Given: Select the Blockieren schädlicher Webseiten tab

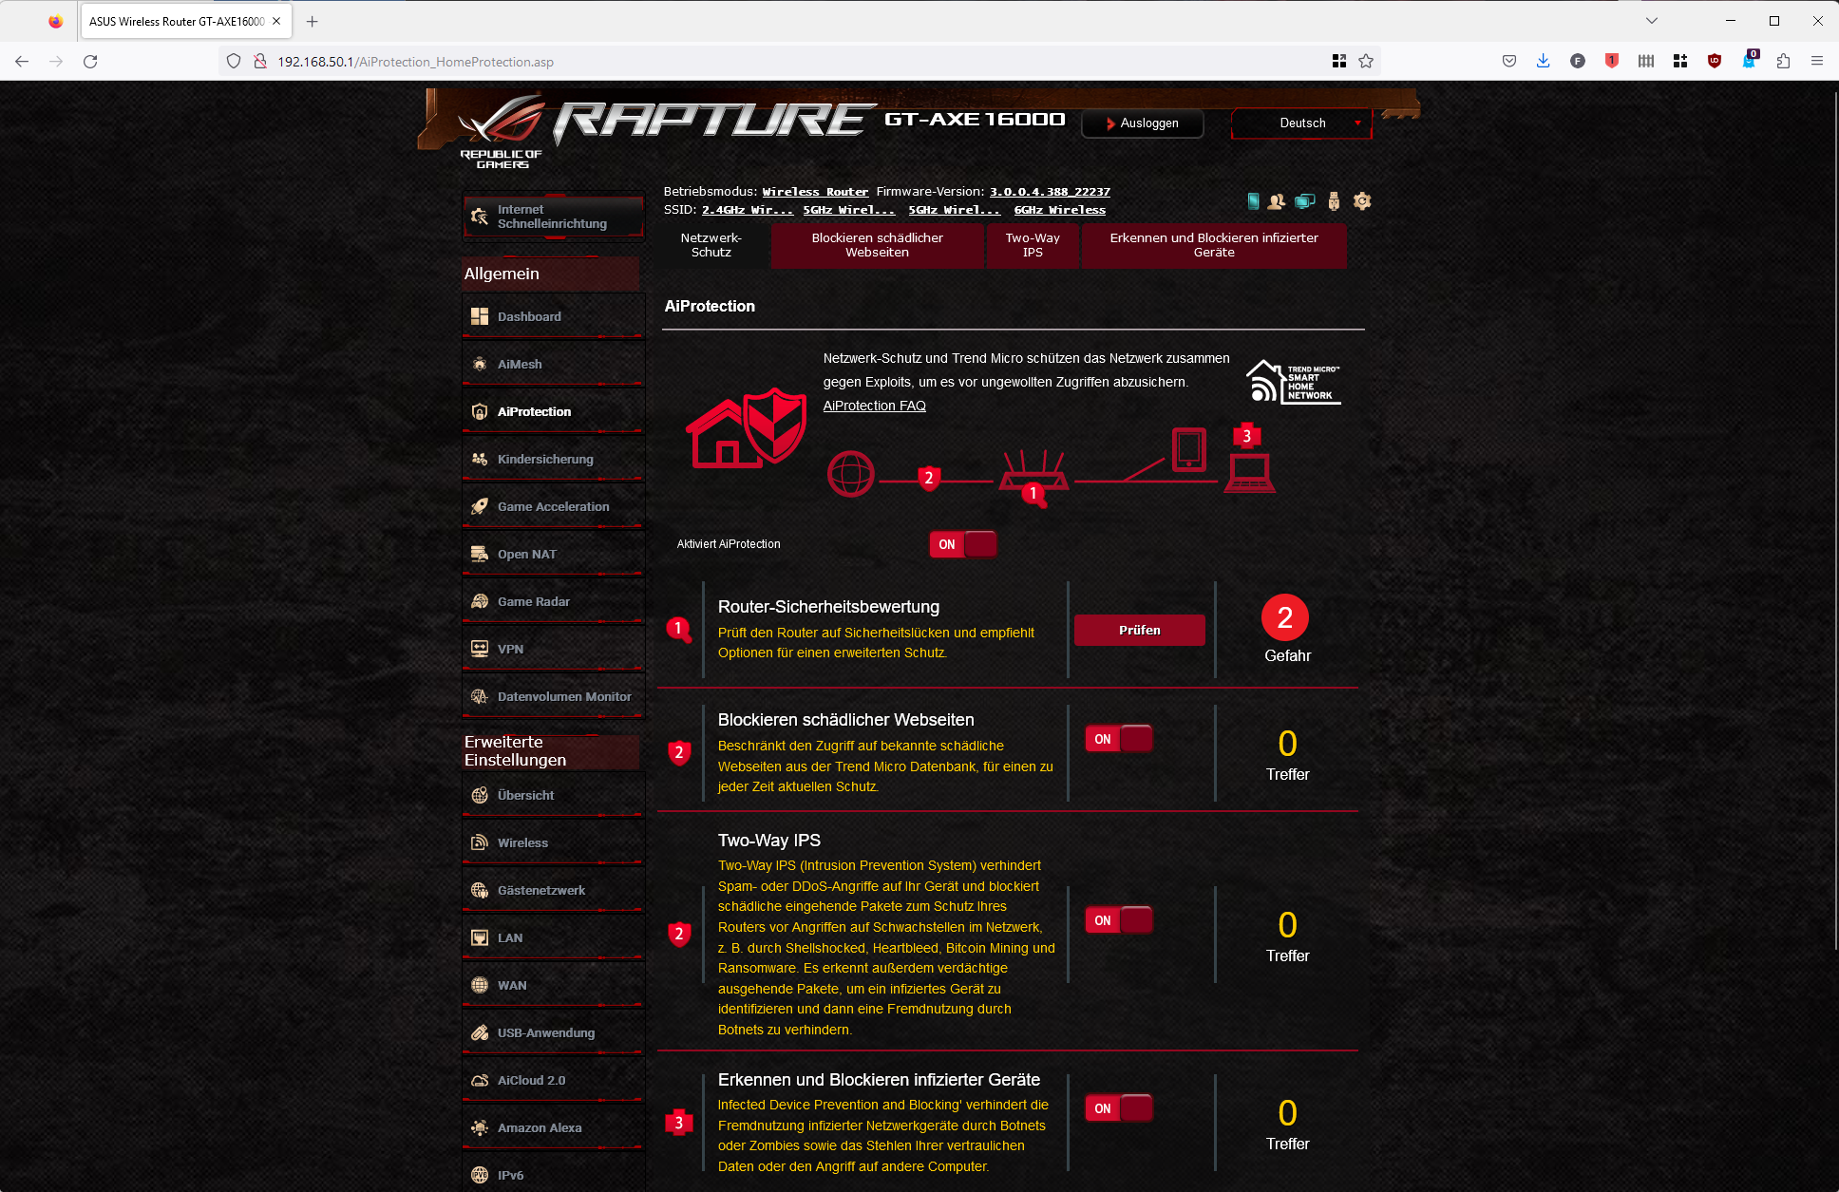Looking at the screenshot, I should [x=877, y=245].
